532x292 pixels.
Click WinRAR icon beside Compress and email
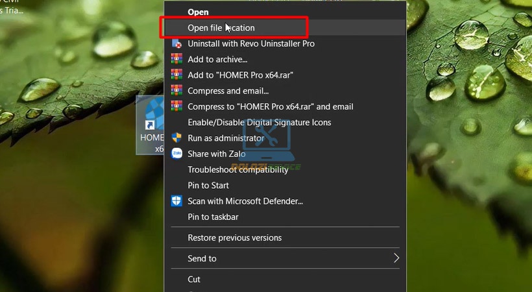176,90
